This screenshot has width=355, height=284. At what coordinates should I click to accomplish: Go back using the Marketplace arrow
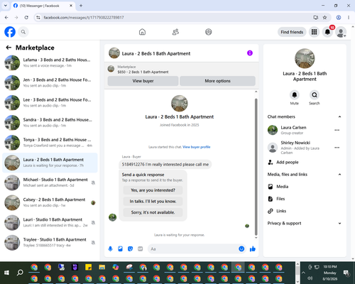pyautogui.click(x=9, y=48)
